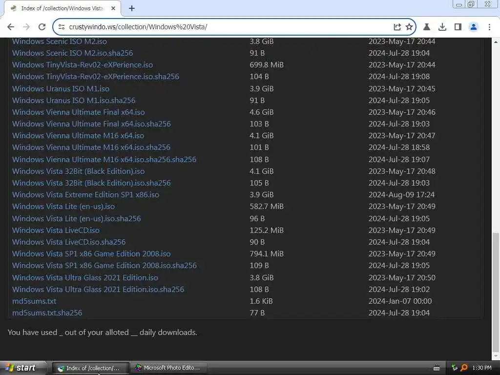Open the browser downloads icon
Image resolution: width=500 pixels, height=375 pixels.
click(x=442, y=27)
